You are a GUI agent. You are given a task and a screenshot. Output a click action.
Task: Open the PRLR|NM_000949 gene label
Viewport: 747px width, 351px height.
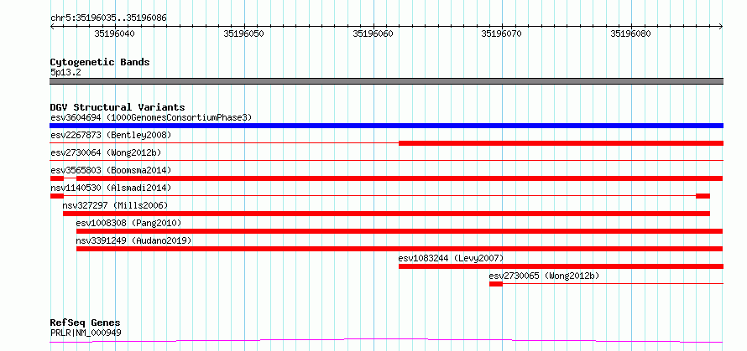[x=86, y=333]
